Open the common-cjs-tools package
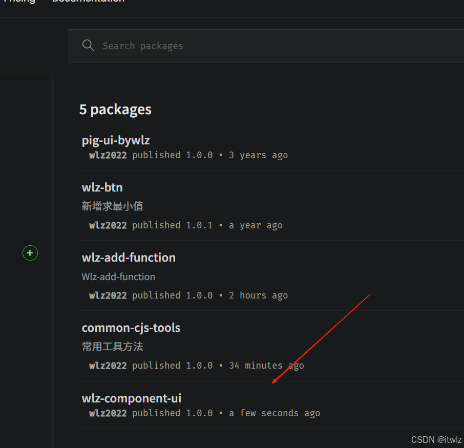464x448 pixels. (131, 328)
